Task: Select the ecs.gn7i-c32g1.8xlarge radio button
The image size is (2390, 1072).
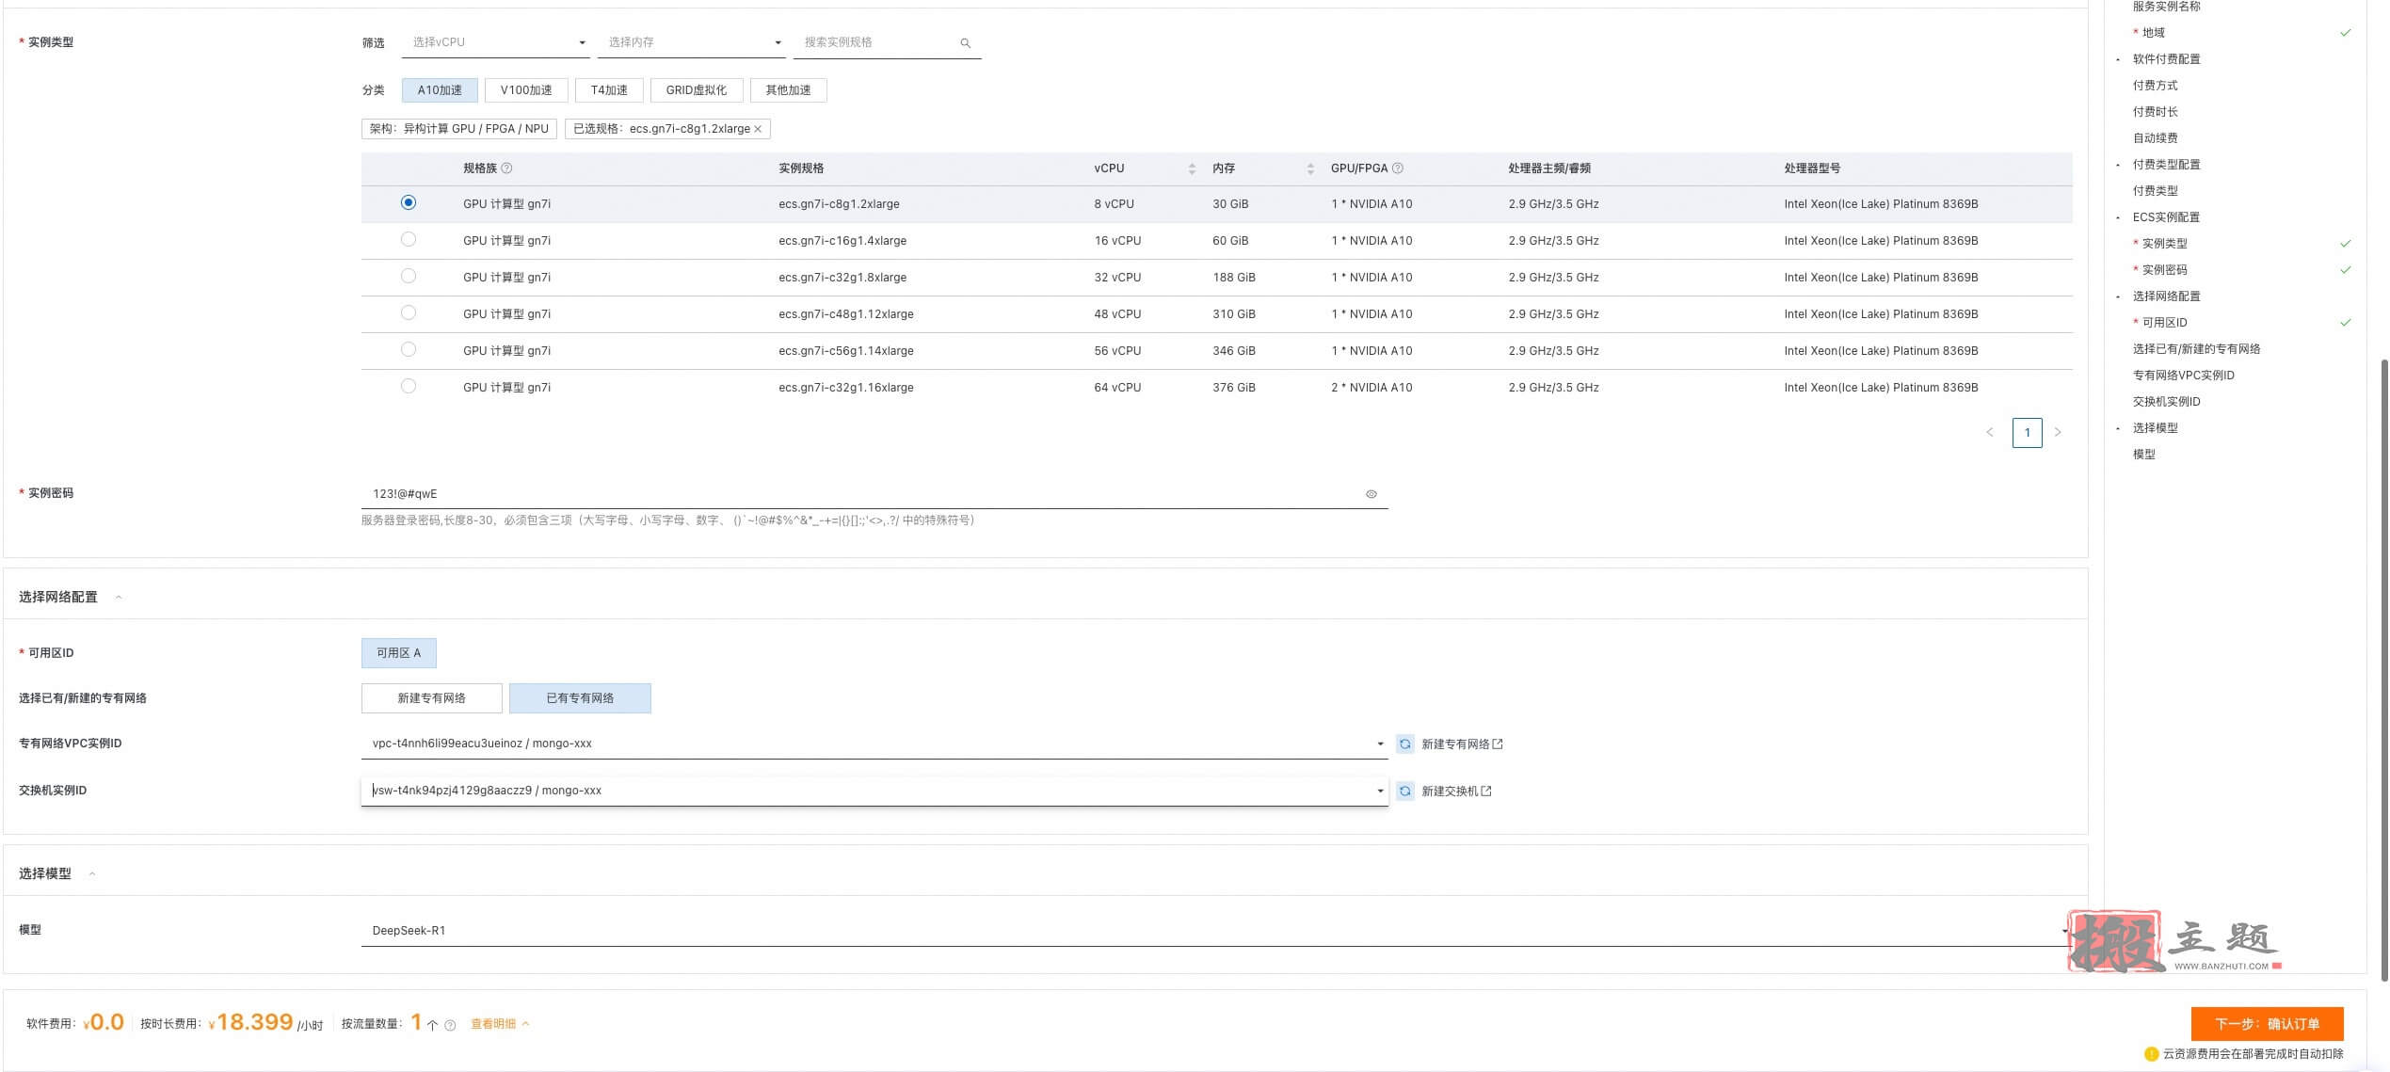Action: click(x=408, y=276)
